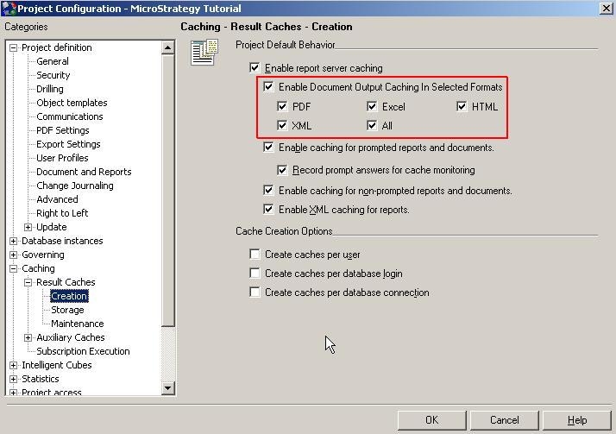Select the Statistics label in the tree
616x434 pixels.
pos(40,379)
